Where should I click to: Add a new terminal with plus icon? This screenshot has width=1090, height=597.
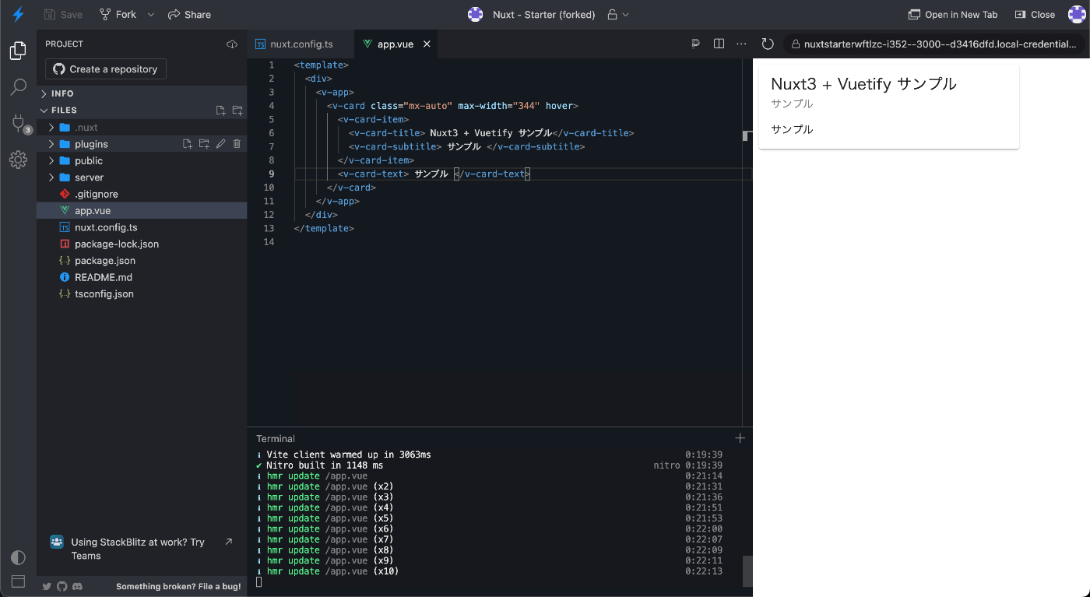point(740,438)
